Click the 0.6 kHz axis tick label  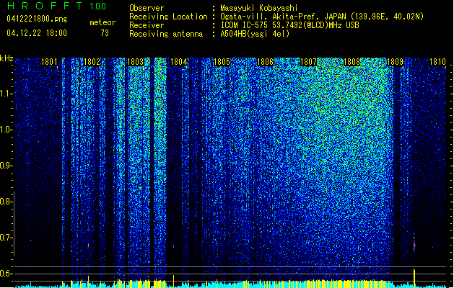pos(6,274)
